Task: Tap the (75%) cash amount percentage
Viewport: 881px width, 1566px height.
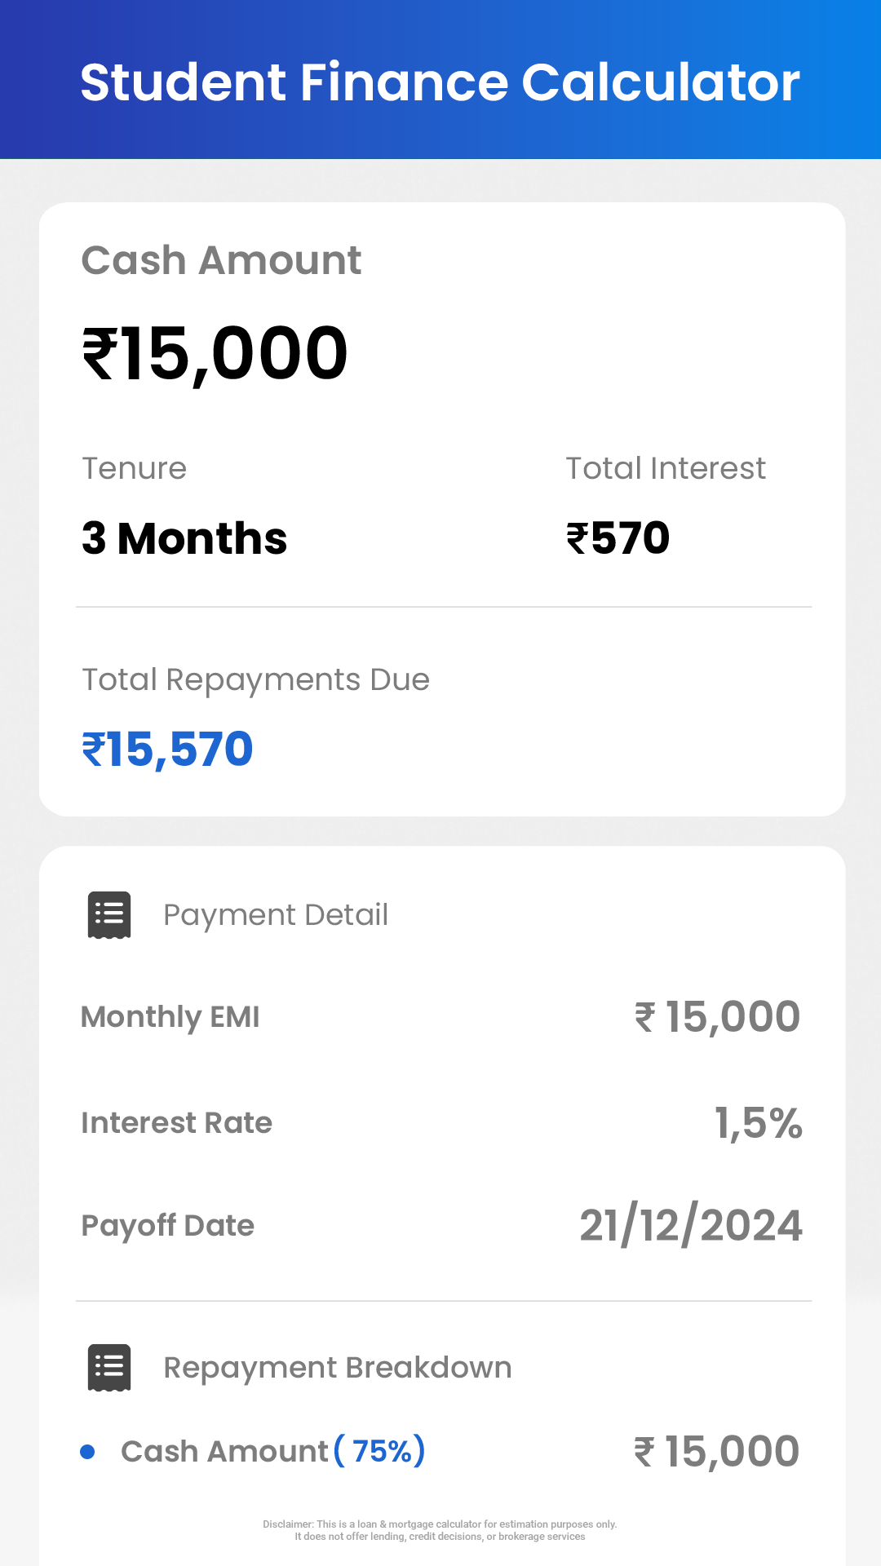Action: [380, 1452]
